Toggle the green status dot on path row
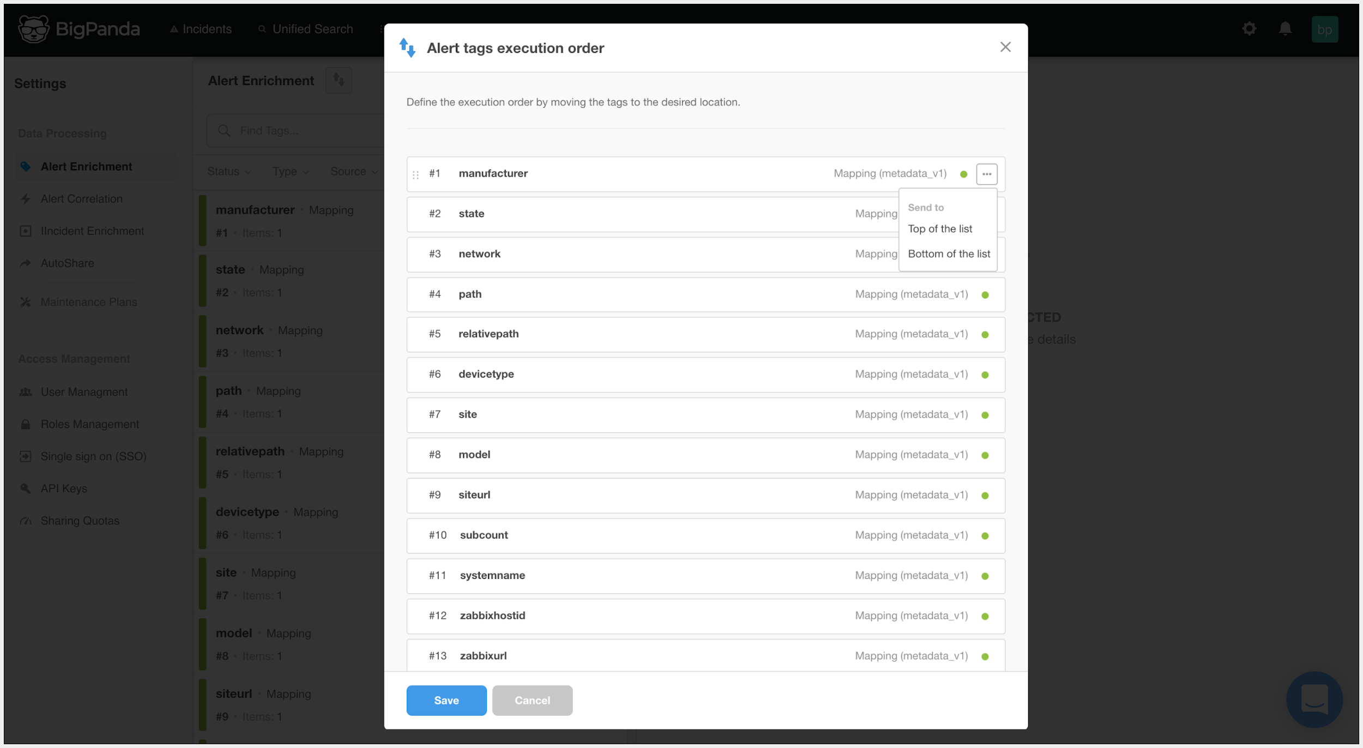 986,294
